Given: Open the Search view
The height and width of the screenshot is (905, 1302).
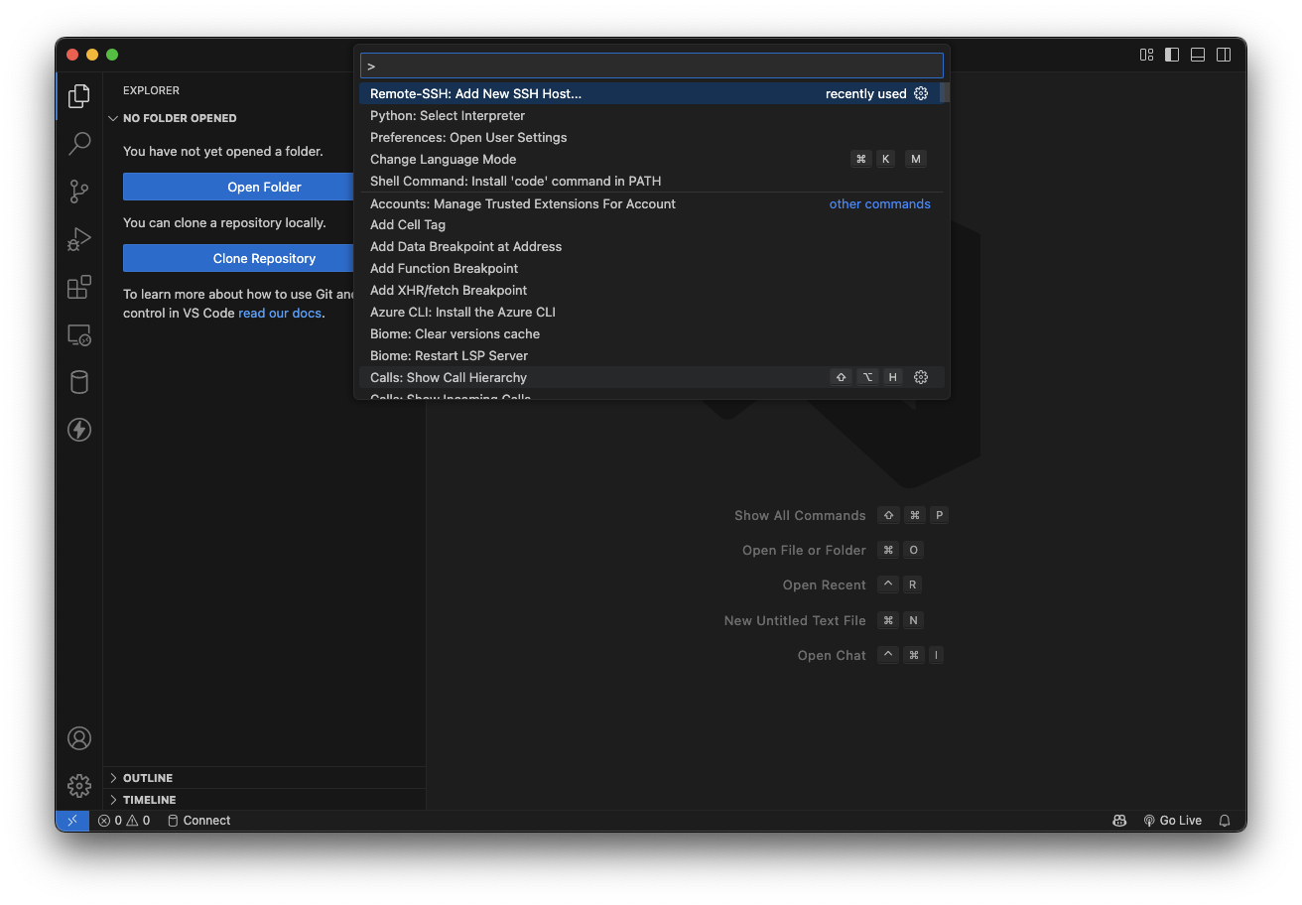Looking at the screenshot, I should 79,143.
